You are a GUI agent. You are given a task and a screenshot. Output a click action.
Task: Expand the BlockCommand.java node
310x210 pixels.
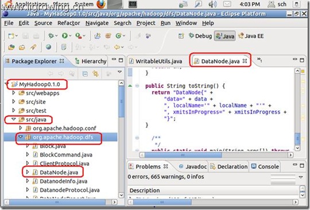(28, 154)
